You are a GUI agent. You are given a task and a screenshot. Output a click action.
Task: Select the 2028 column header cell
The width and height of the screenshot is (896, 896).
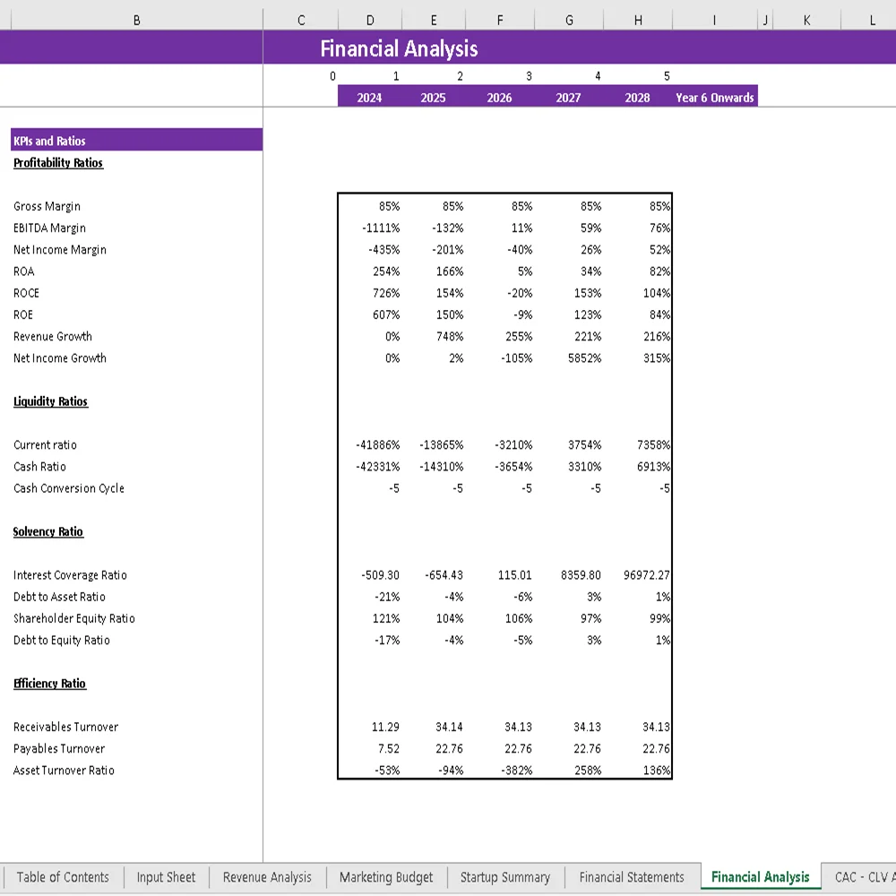point(637,97)
